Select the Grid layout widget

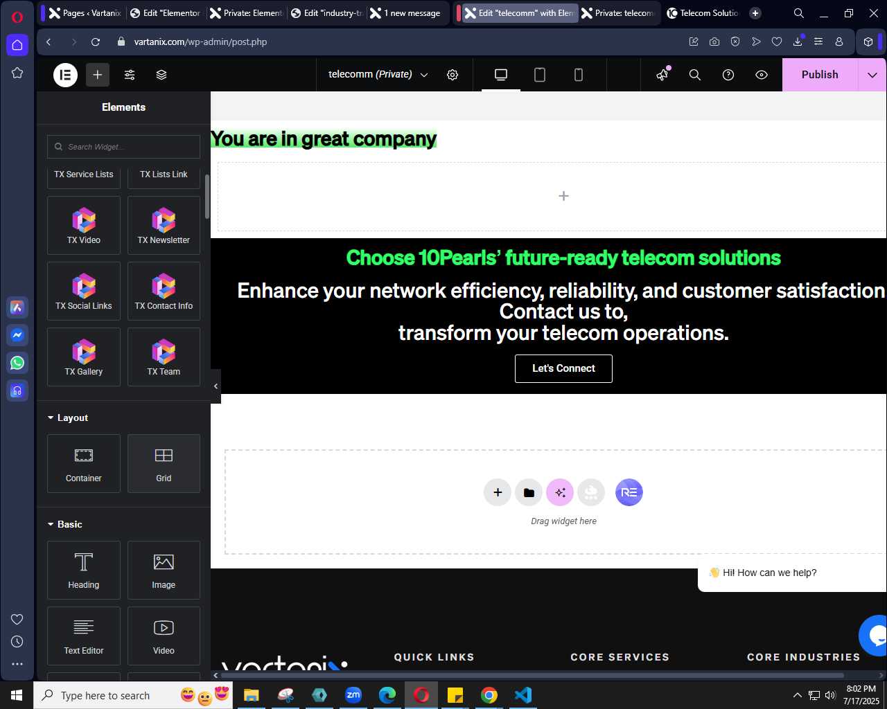point(164,463)
